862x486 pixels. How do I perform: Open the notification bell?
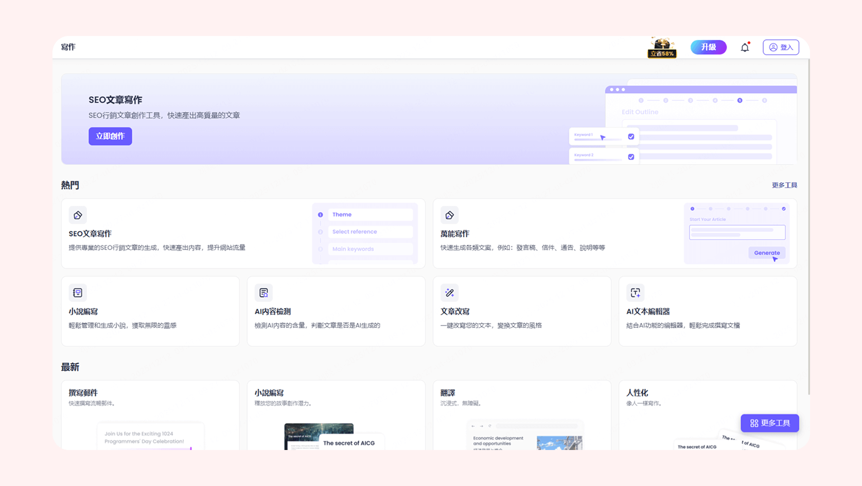745,47
